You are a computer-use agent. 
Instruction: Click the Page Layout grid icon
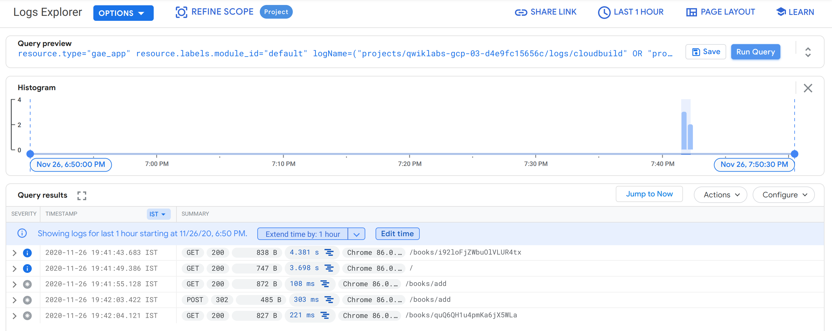(691, 12)
